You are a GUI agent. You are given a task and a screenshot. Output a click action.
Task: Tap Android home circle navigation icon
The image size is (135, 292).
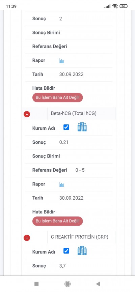67,284
